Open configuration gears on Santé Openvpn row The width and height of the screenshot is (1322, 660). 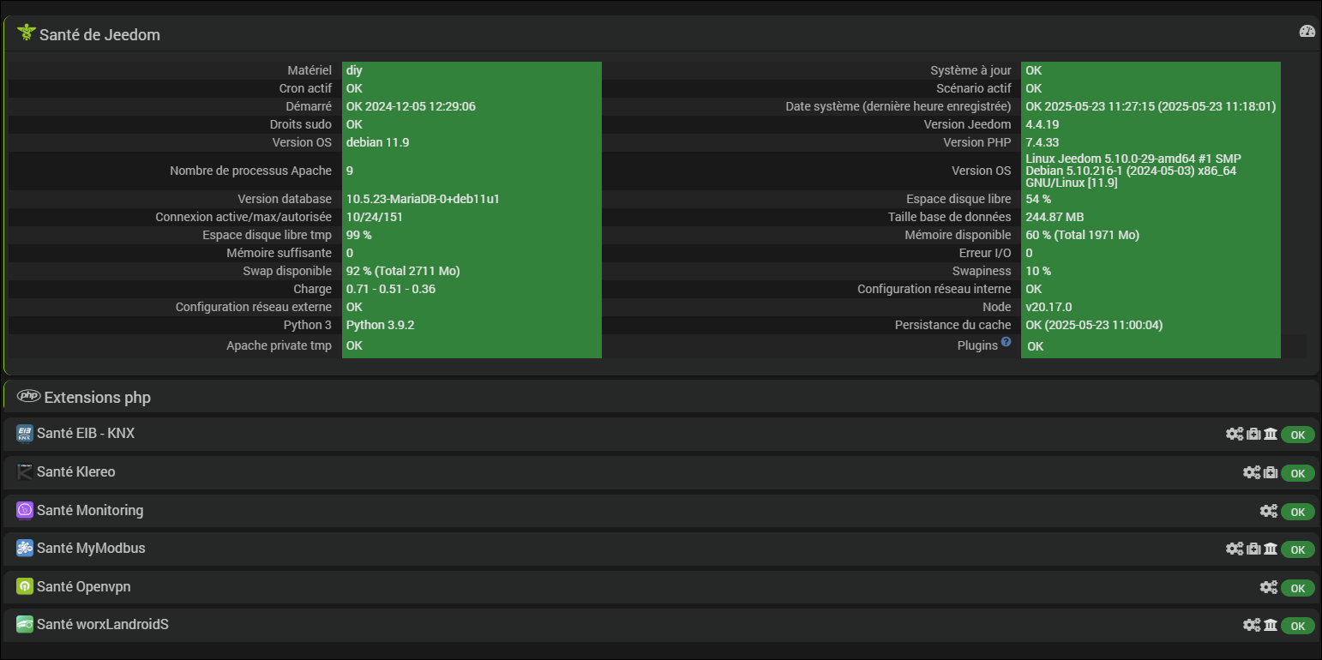tap(1269, 587)
